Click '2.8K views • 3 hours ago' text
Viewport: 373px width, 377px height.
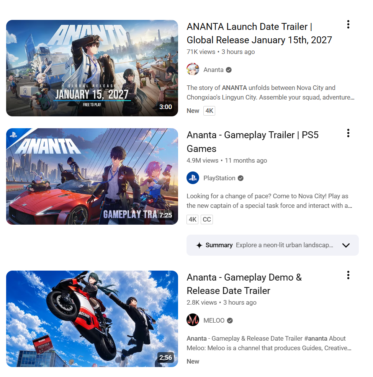click(221, 302)
